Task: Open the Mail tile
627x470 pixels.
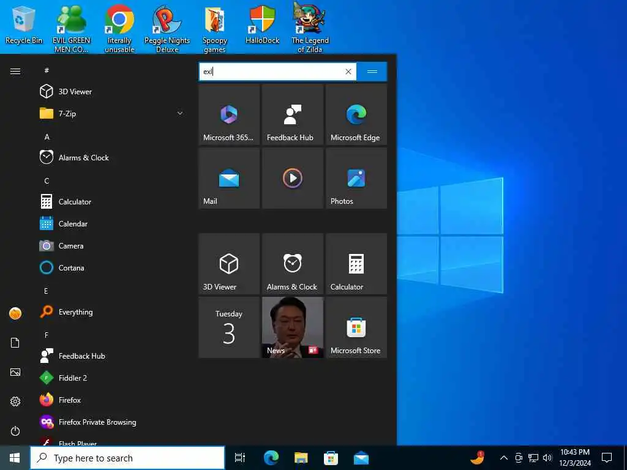Action: click(x=229, y=178)
